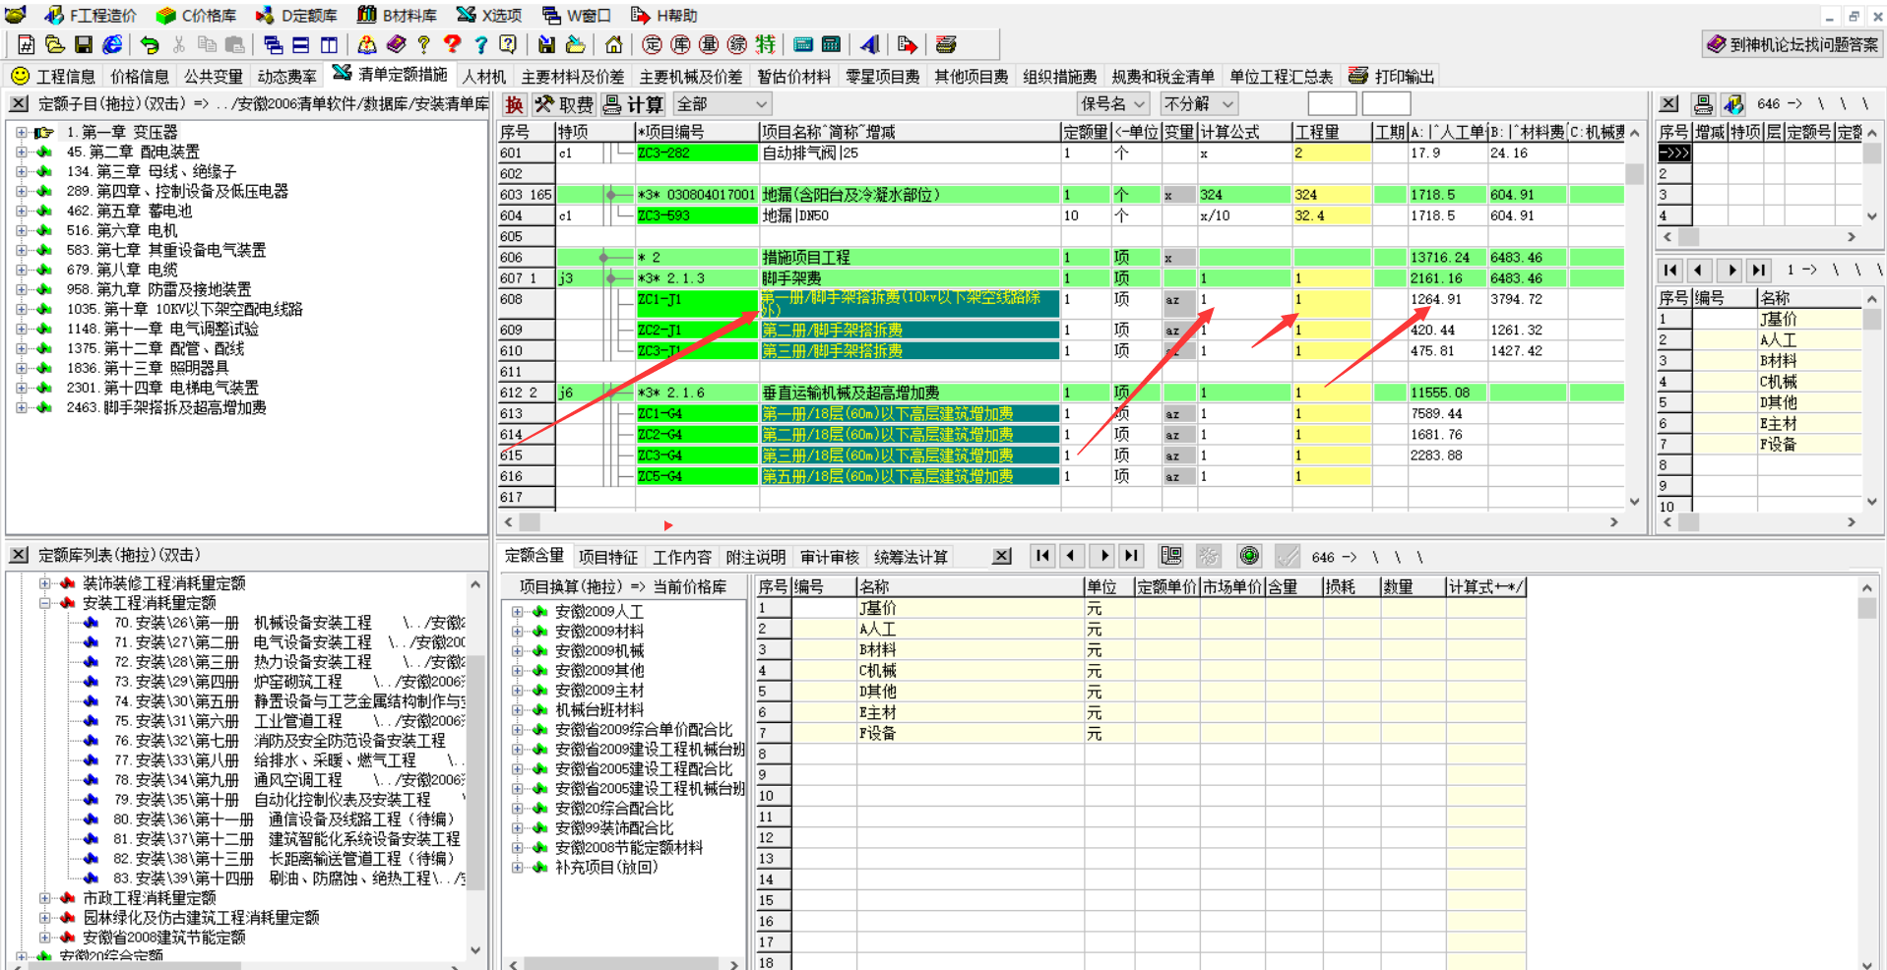Click the exit arrow toolbar icon
Viewport: 1887px width, 970px height.
tap(908, 45)
